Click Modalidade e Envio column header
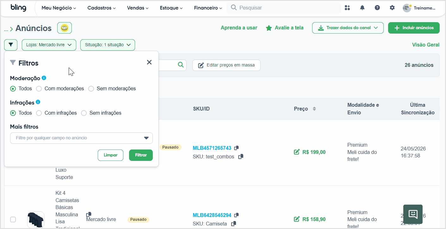 click(x=363, y=109)
